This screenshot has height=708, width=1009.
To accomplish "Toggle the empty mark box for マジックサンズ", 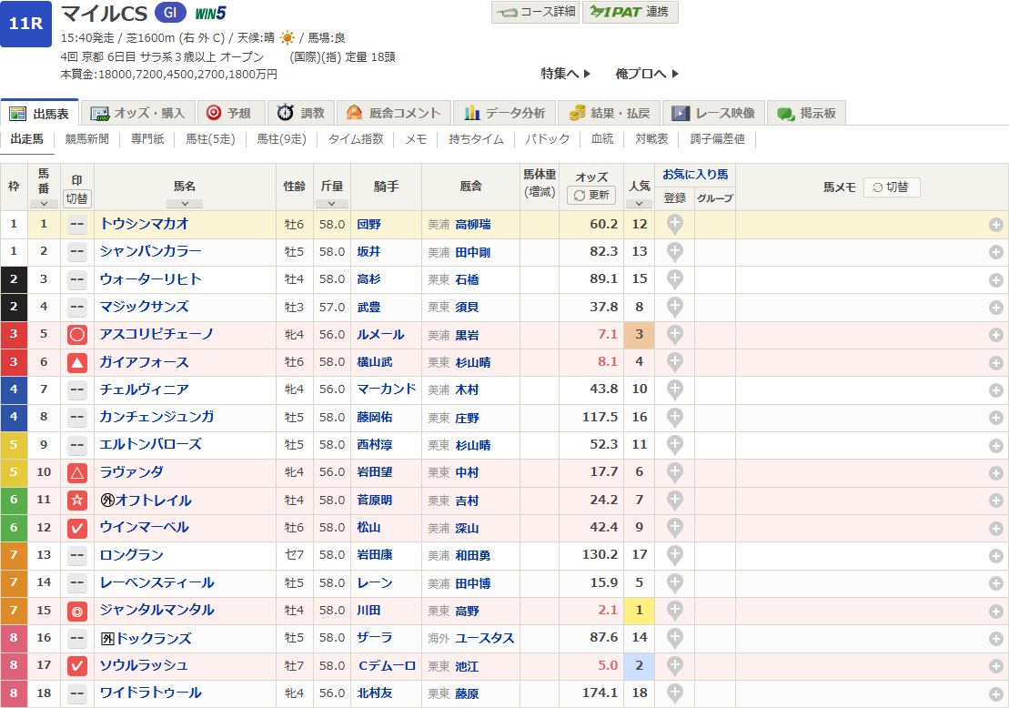I will 77,307.
